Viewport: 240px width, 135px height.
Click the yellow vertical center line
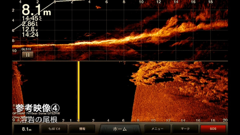coord(78,90)
